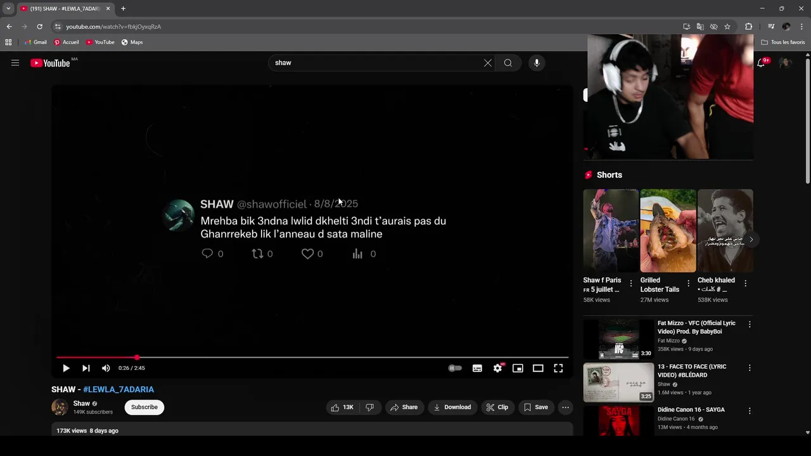This screenshot has width=811, height=456.
Task: Enable the miniplayer mode
Action: tap(518, 368)
